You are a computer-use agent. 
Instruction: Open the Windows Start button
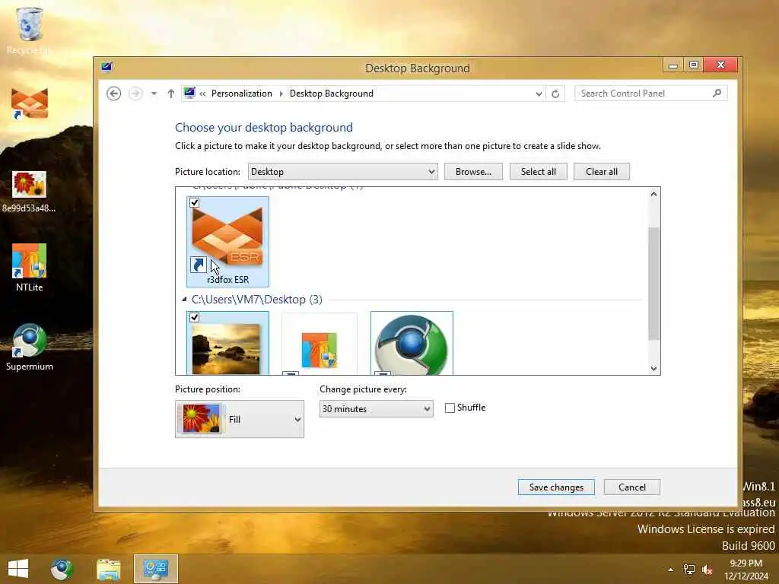(18, 569)
